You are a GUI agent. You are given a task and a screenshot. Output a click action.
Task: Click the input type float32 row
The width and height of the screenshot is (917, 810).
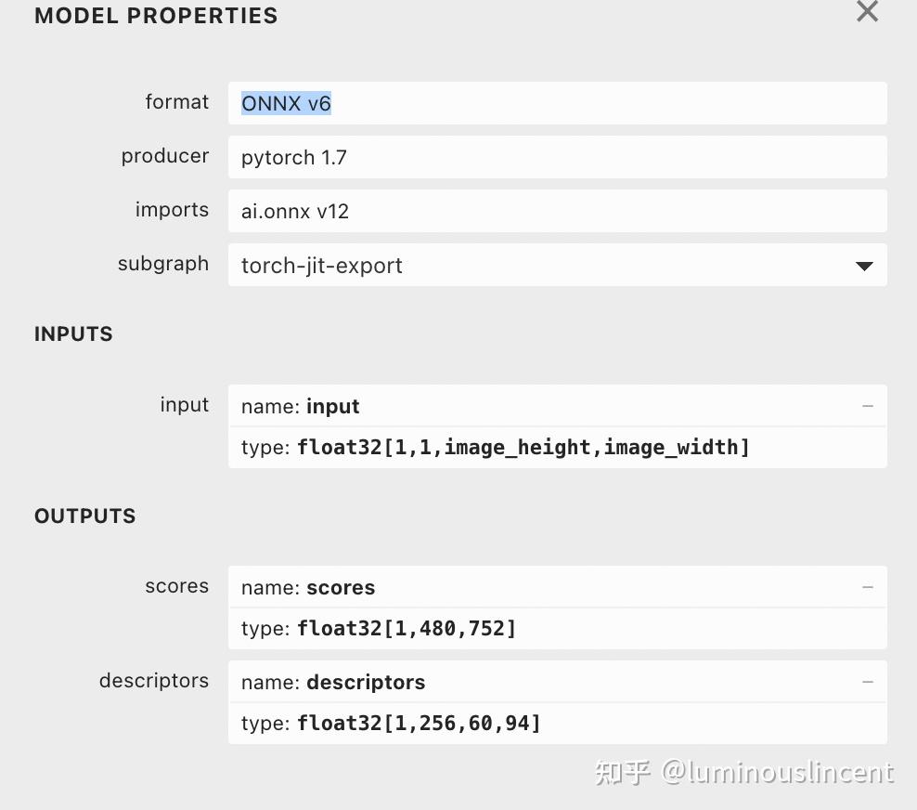(557, 448)
